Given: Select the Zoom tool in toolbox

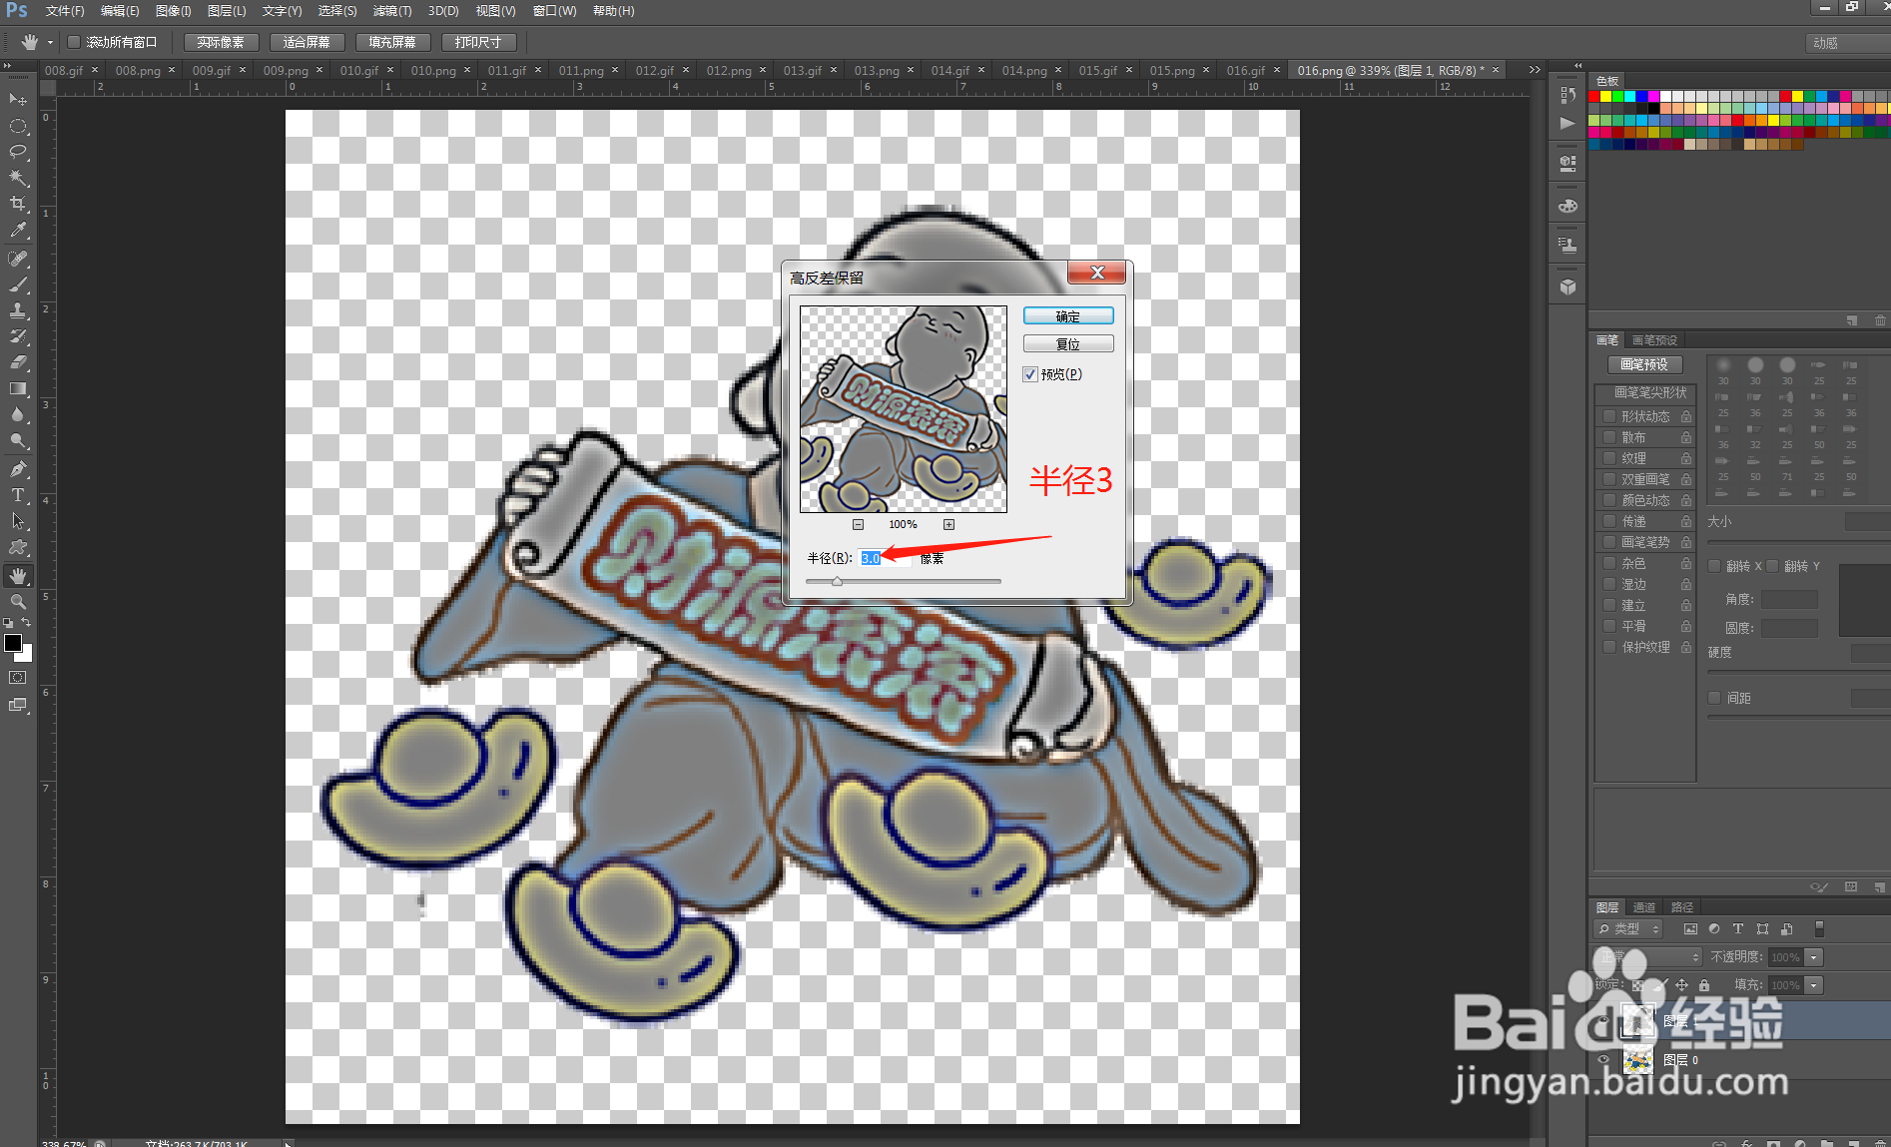Looking at the screenshot, I should tap(18, 602).
